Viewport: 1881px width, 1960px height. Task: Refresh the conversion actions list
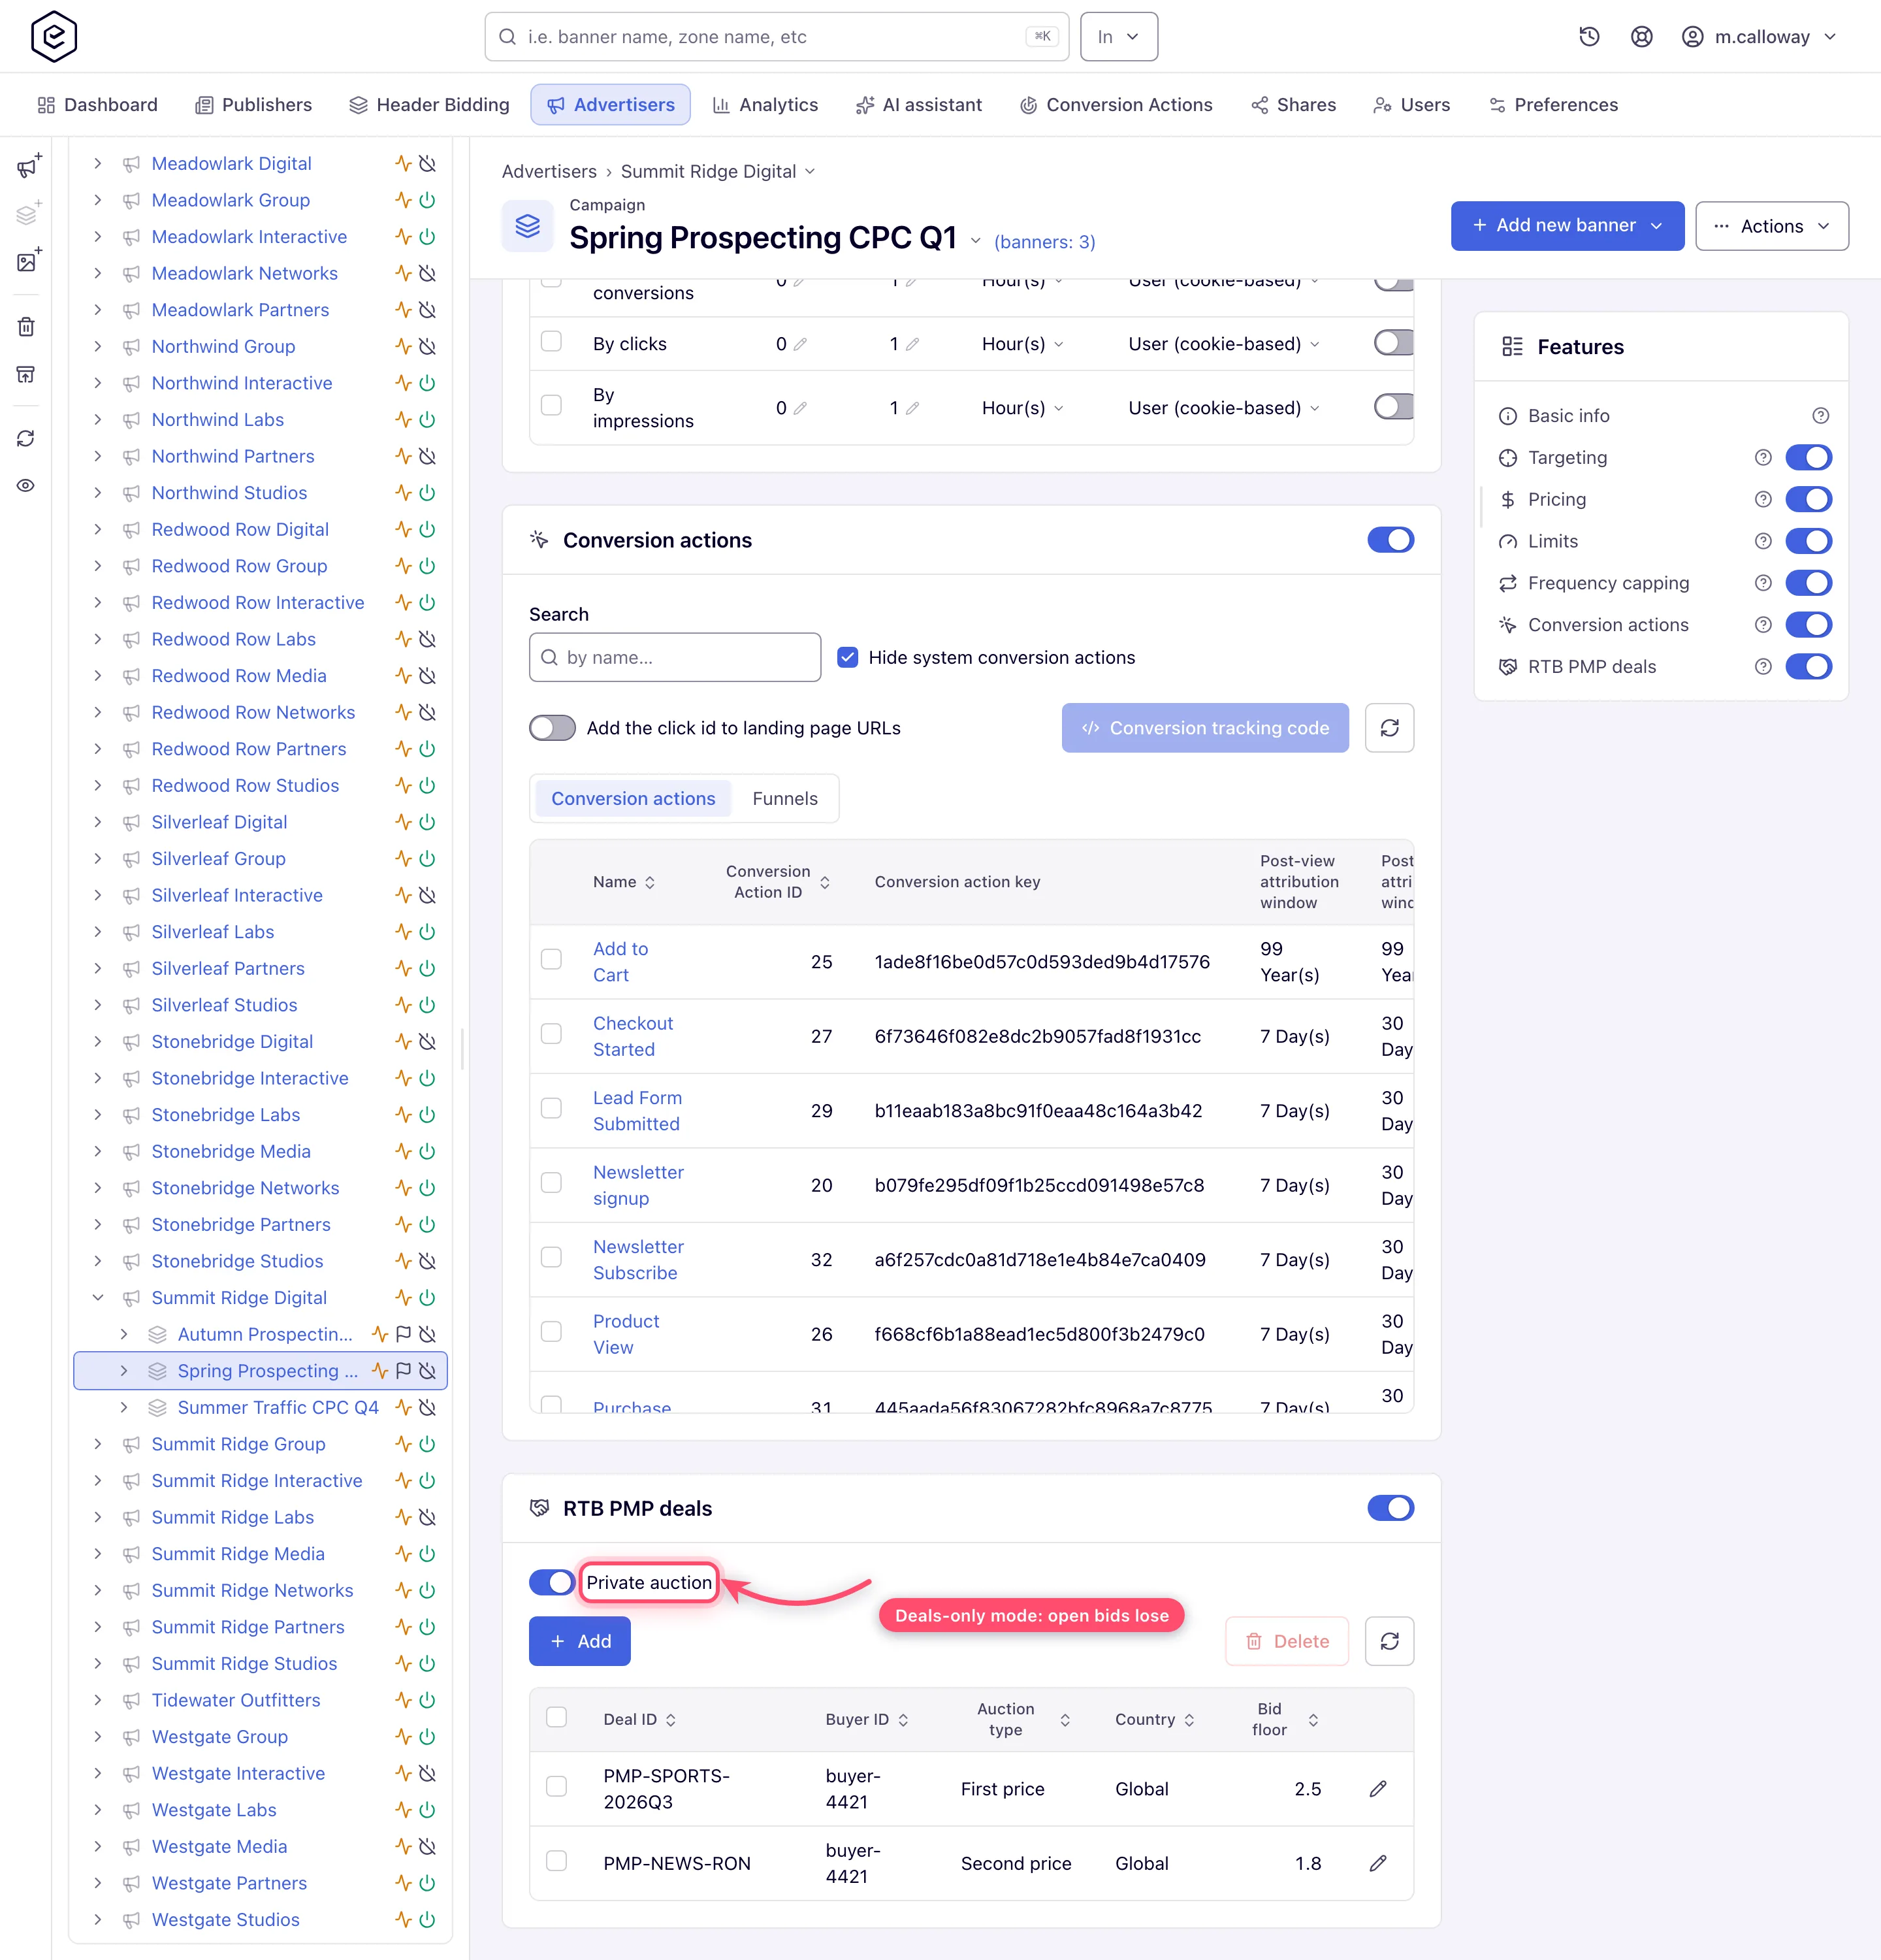(x=1389, y=728)
